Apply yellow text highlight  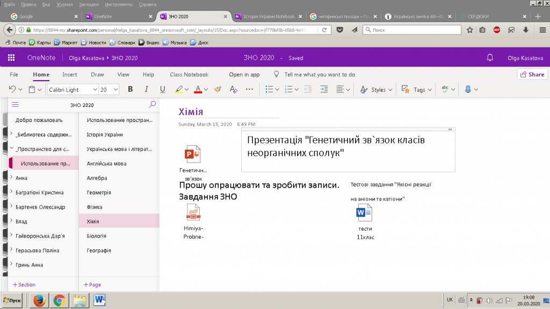click(x=179, y=89)
